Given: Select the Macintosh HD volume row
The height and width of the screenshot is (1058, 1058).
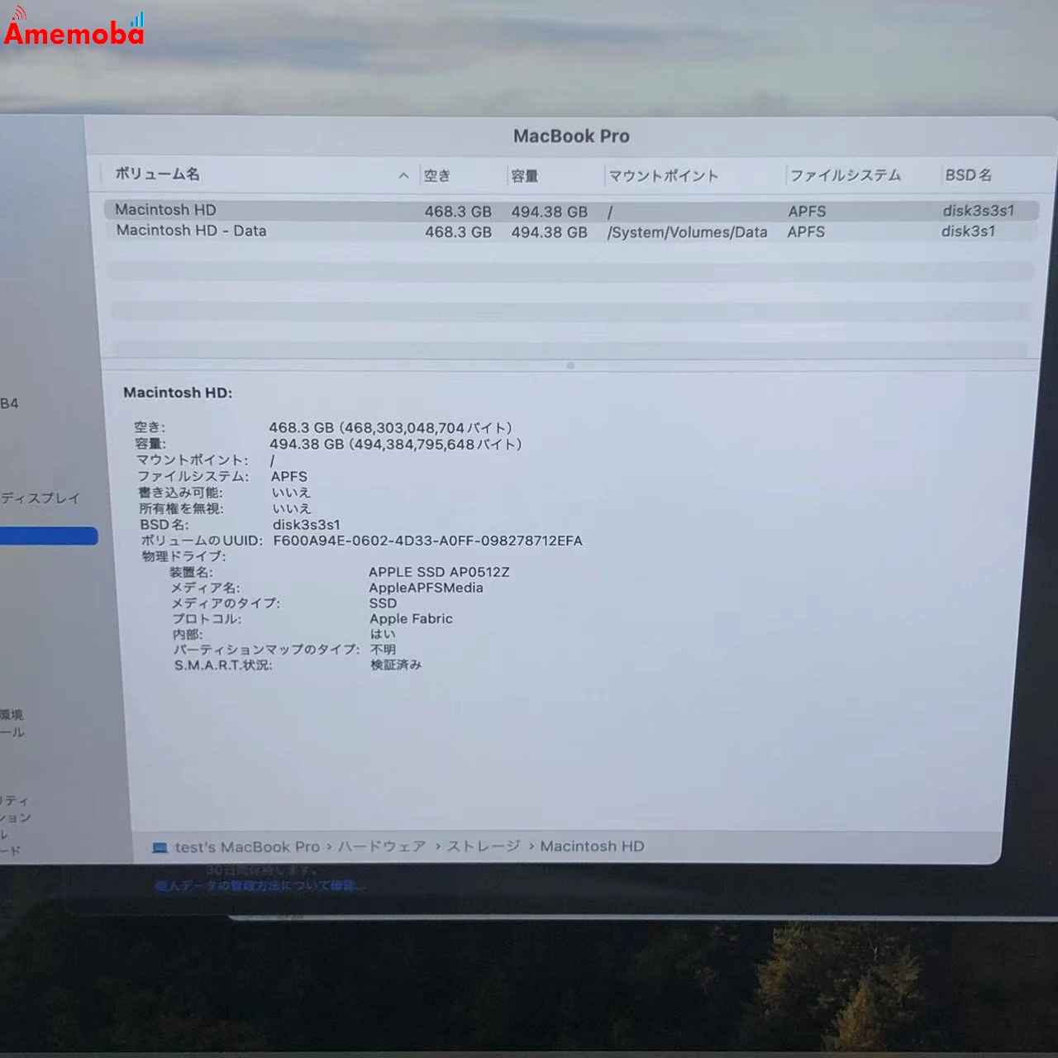Looking at the screenshot, I should [x=331, y=210].
